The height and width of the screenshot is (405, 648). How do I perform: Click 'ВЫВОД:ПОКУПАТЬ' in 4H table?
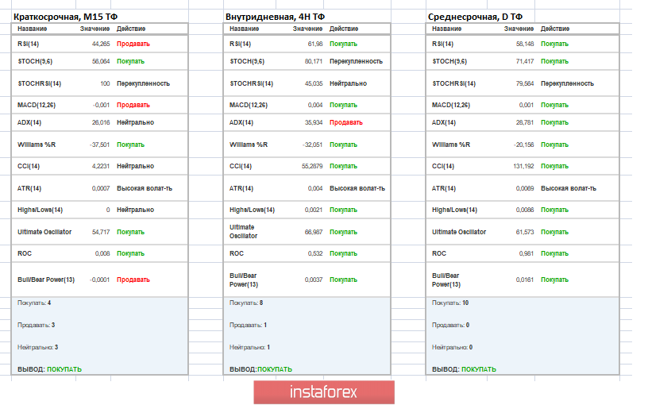pyautogui.click(x=260, y=369)
